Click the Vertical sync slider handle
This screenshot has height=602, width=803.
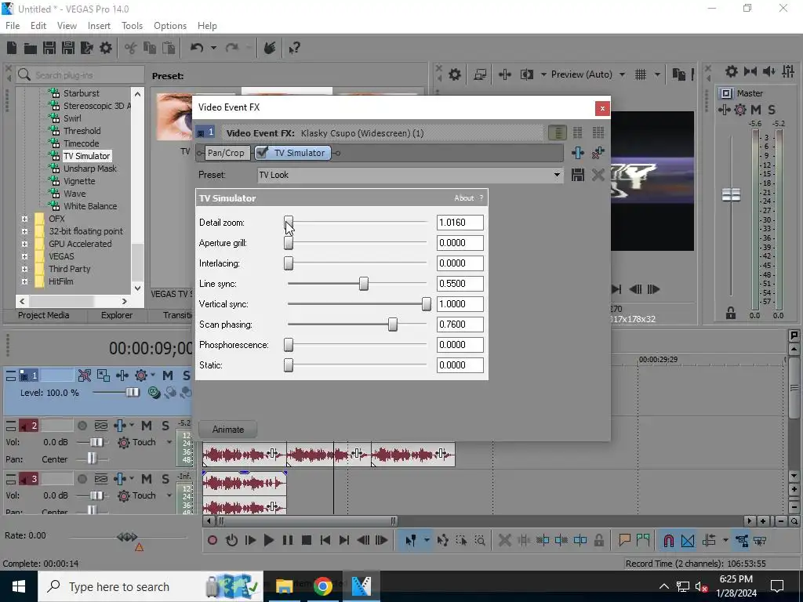(426, 304)
